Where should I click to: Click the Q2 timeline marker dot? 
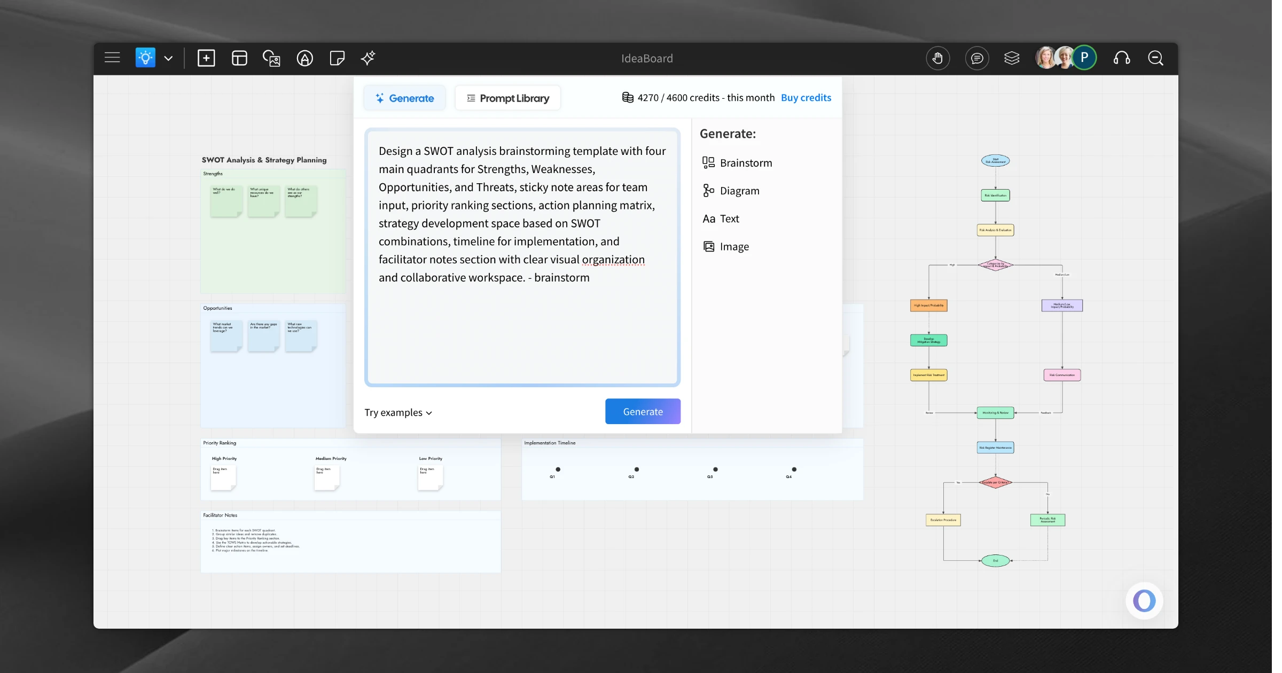(x=636, y=469)
